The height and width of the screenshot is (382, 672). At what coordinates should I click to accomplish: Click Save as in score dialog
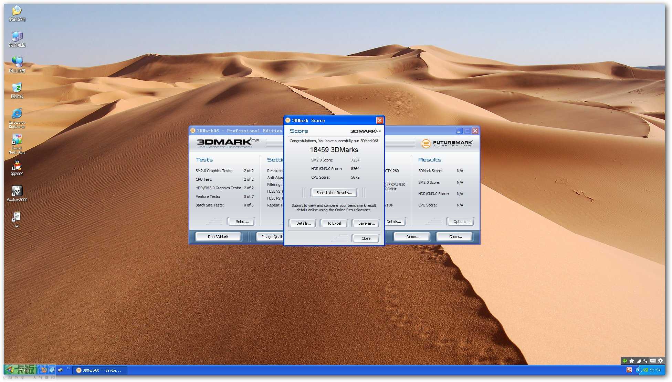pyautogui.click(x=366, y=223)
